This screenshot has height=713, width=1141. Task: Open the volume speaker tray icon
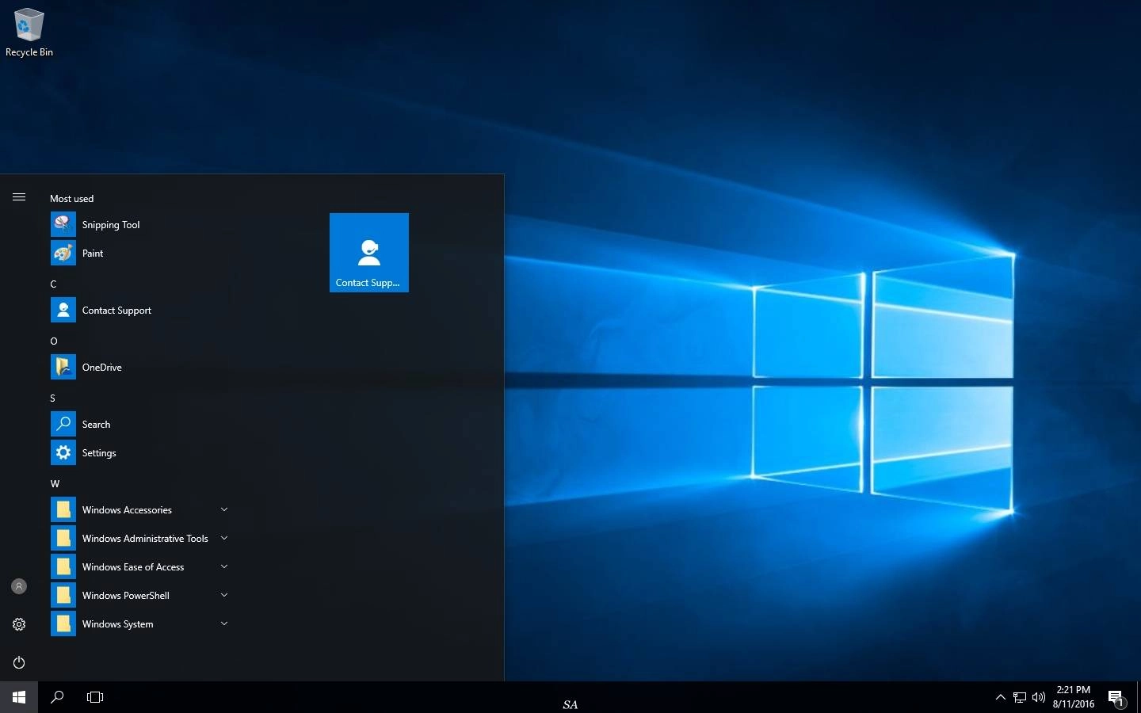point(1039,697)
